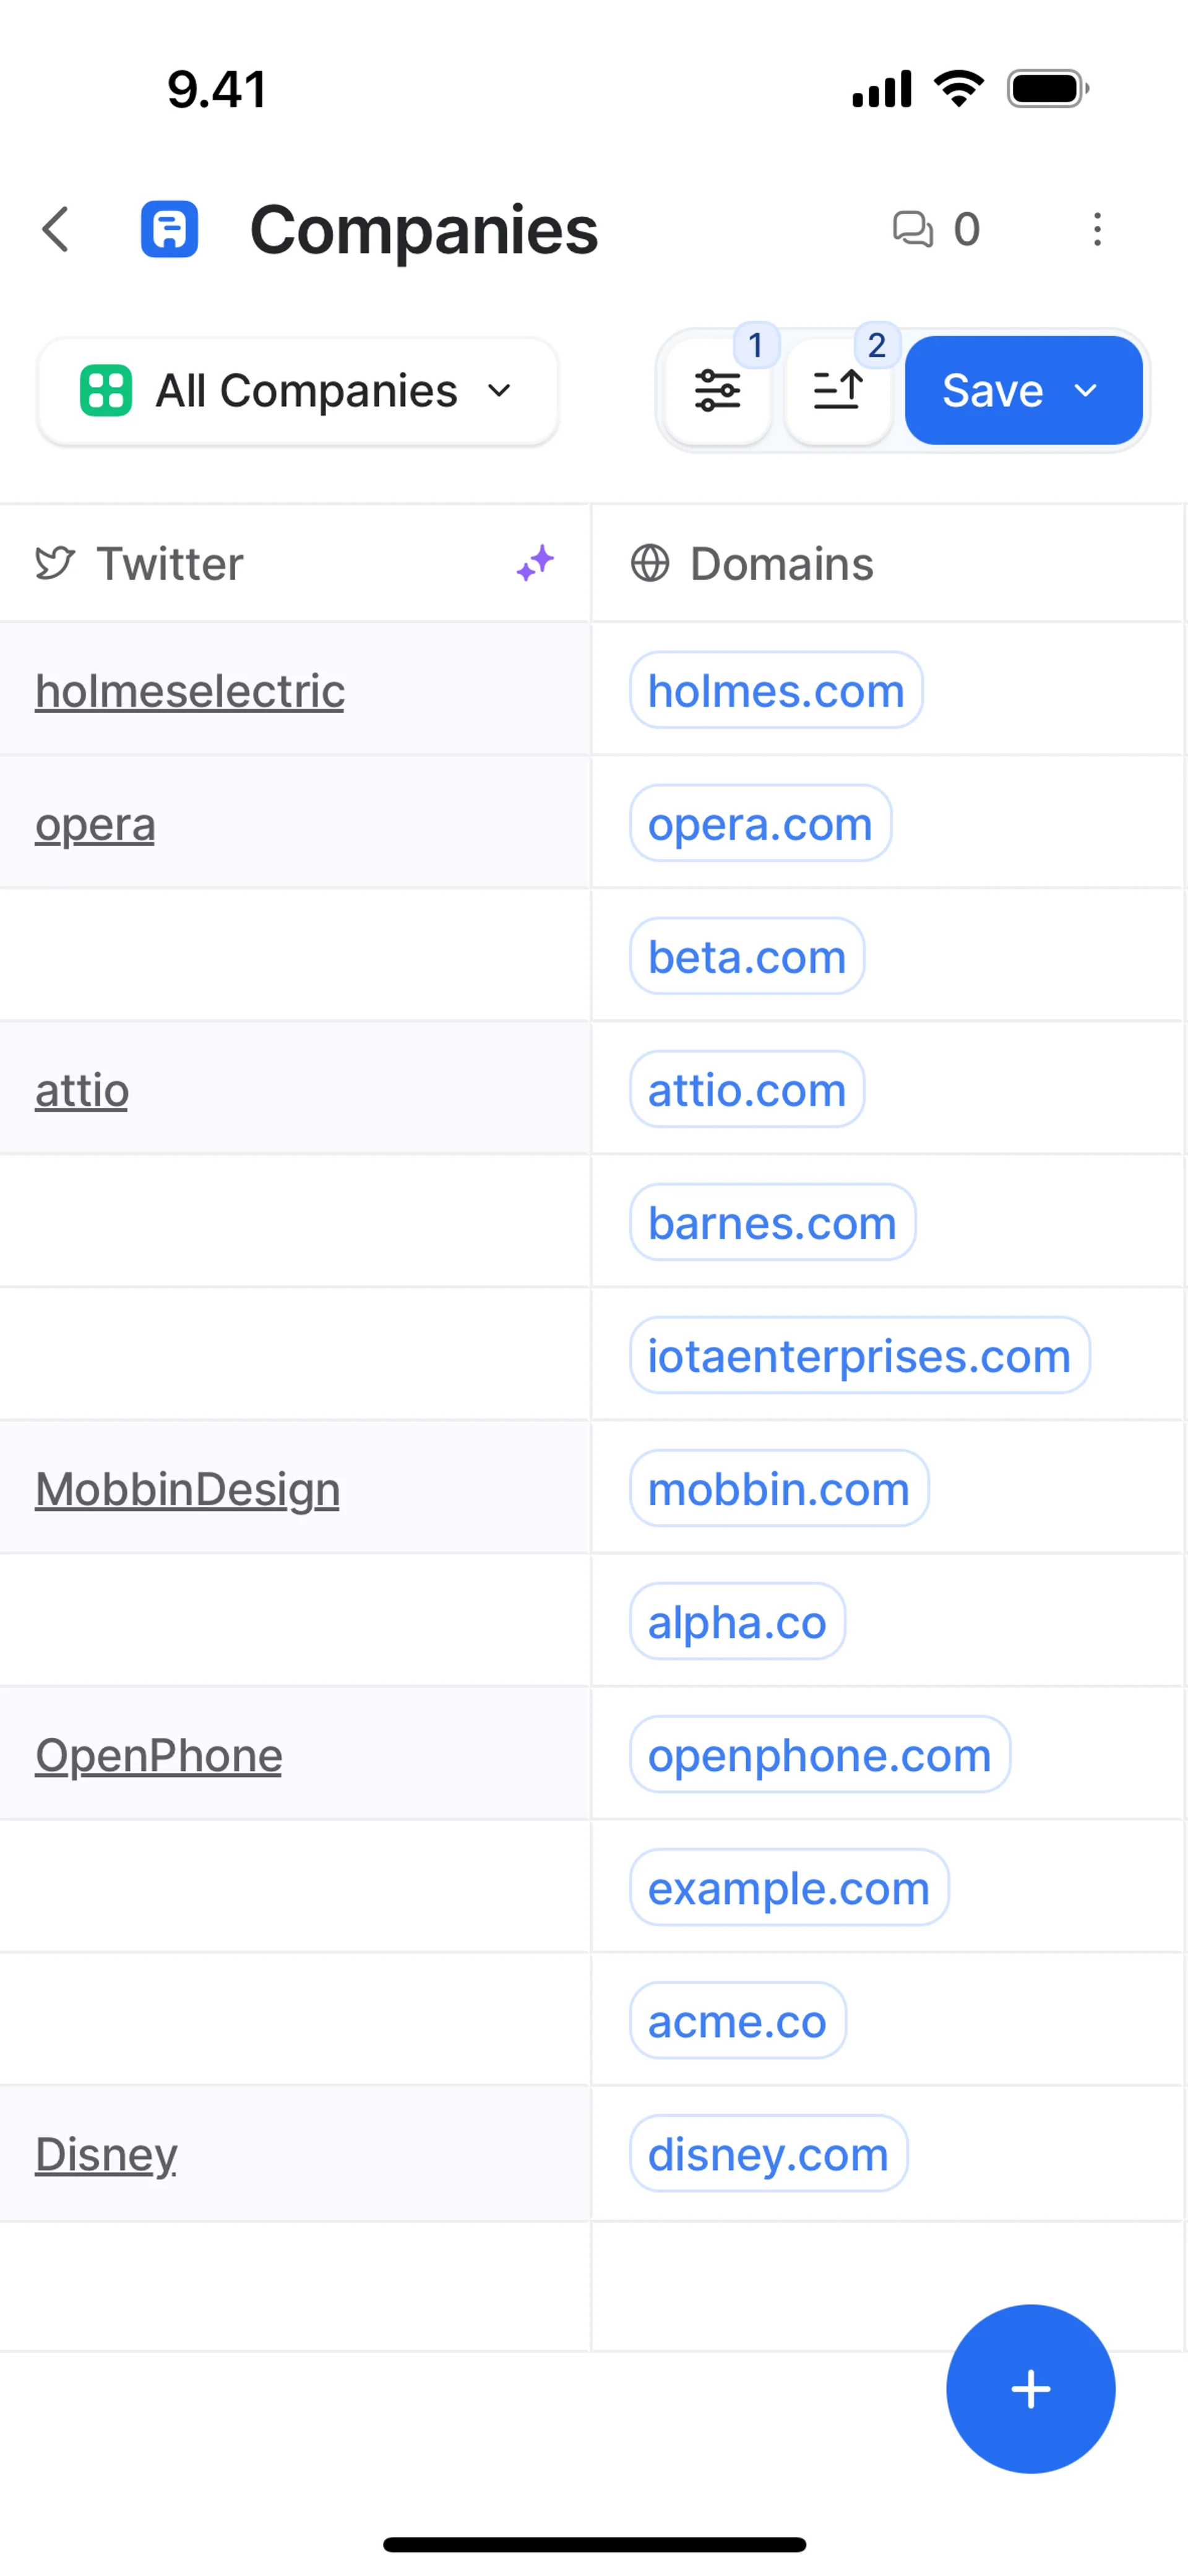This screenshot has width=1188, height=2576.
Task: Open the three-dot more options menu
Action: (x=1097, y=229)
